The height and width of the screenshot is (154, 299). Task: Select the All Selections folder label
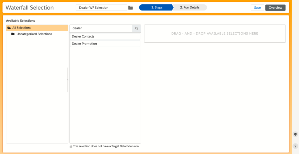[22, 28]
